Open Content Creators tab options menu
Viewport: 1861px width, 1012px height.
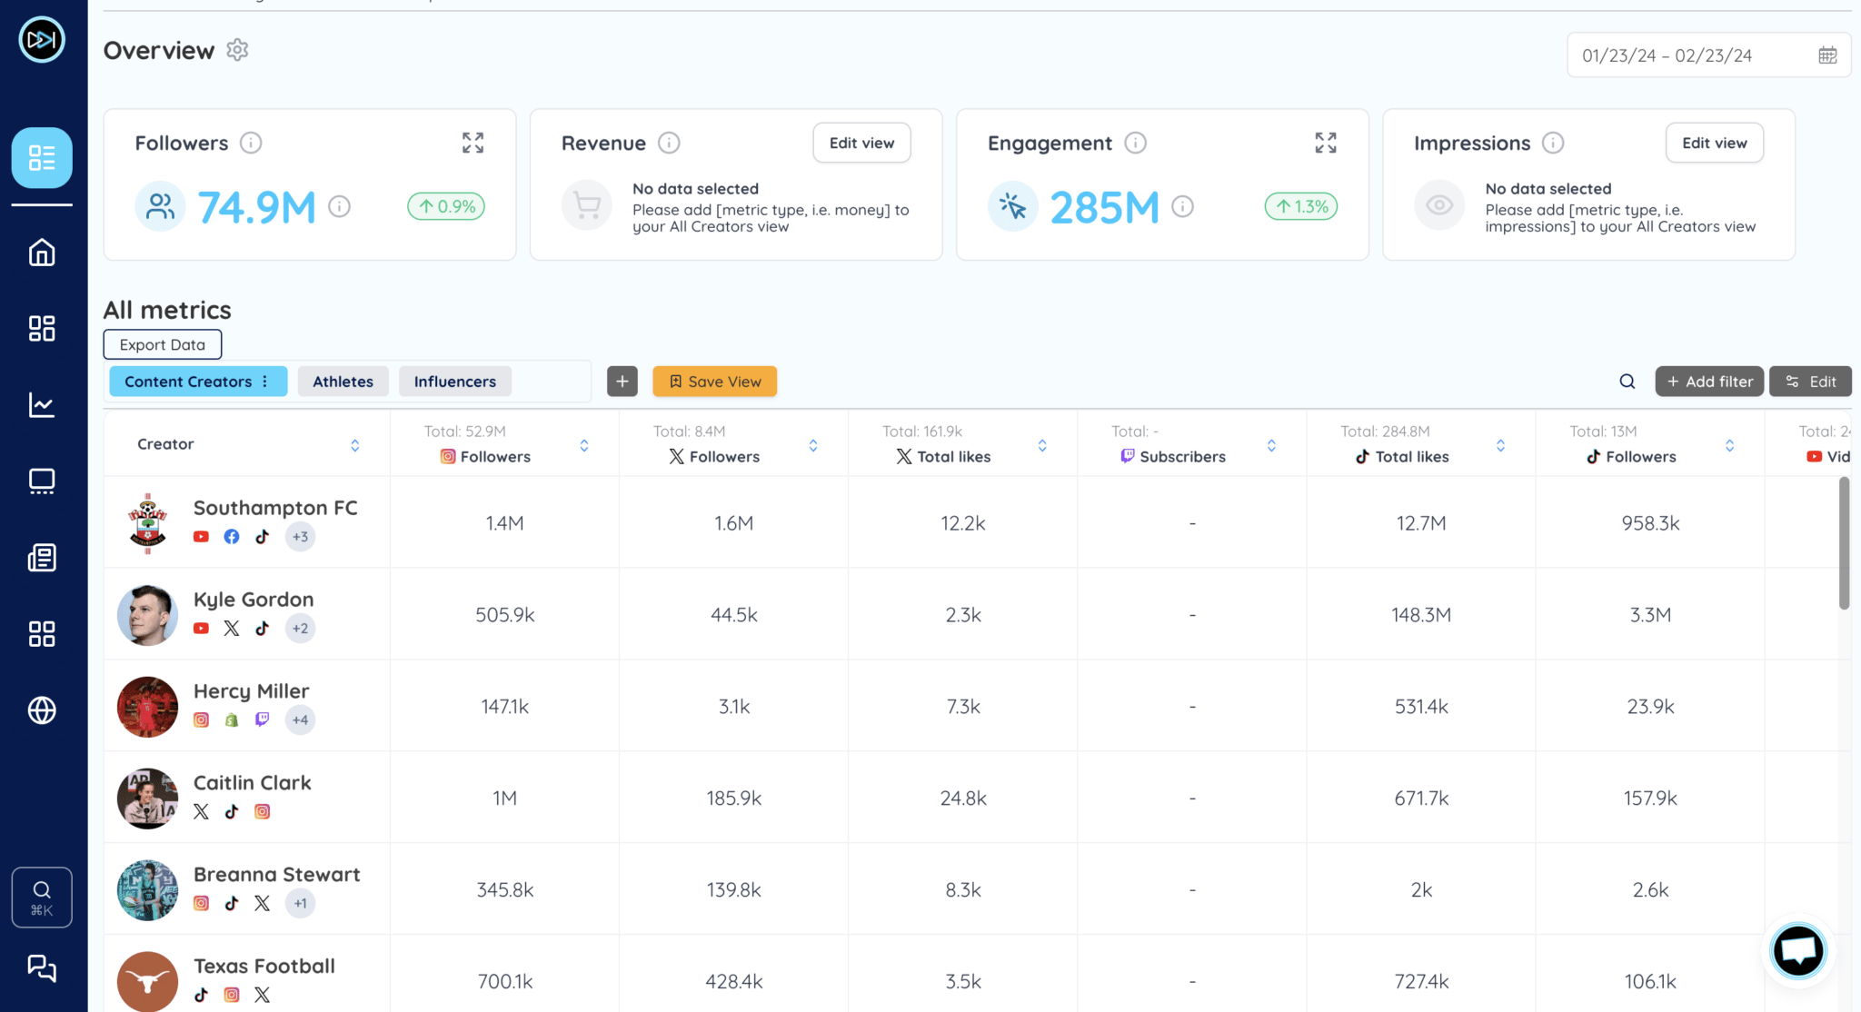point(265,382)
